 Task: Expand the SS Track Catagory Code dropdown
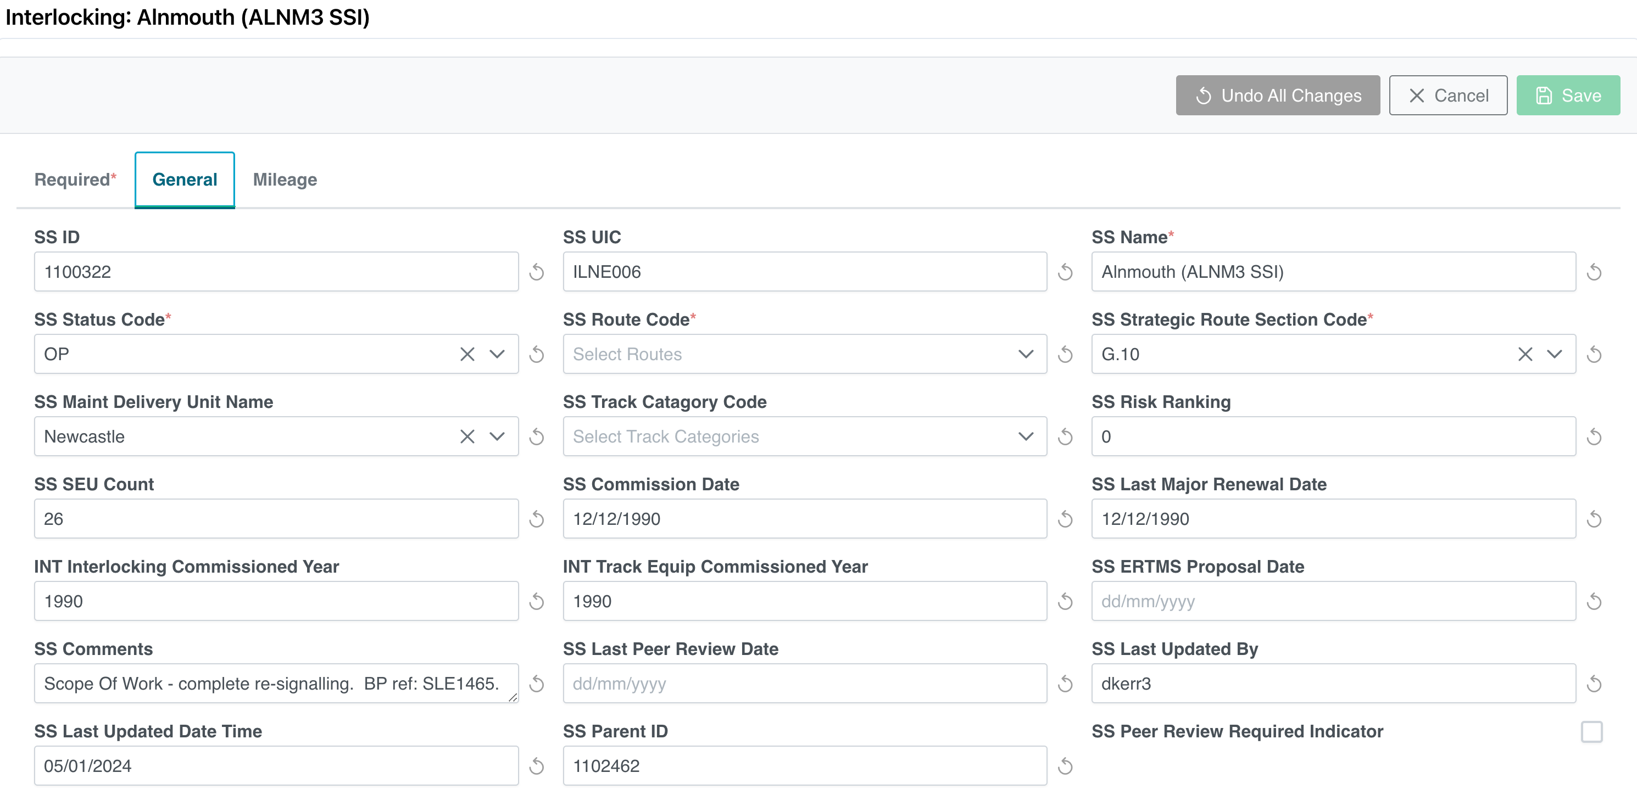1025,437
